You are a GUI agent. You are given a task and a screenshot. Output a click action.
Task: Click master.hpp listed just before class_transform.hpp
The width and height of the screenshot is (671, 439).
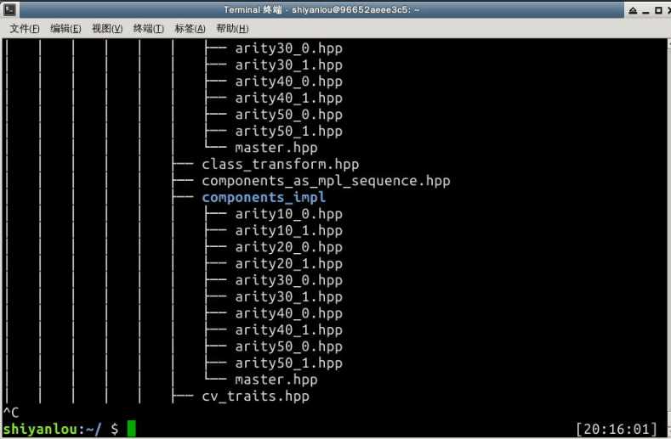[276, 148]
